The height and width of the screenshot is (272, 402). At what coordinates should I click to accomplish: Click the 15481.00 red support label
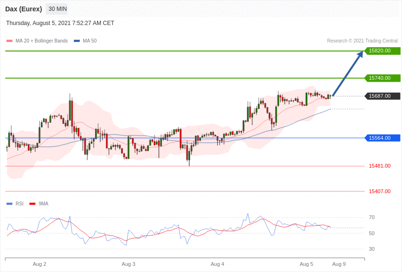coord(380,166)
